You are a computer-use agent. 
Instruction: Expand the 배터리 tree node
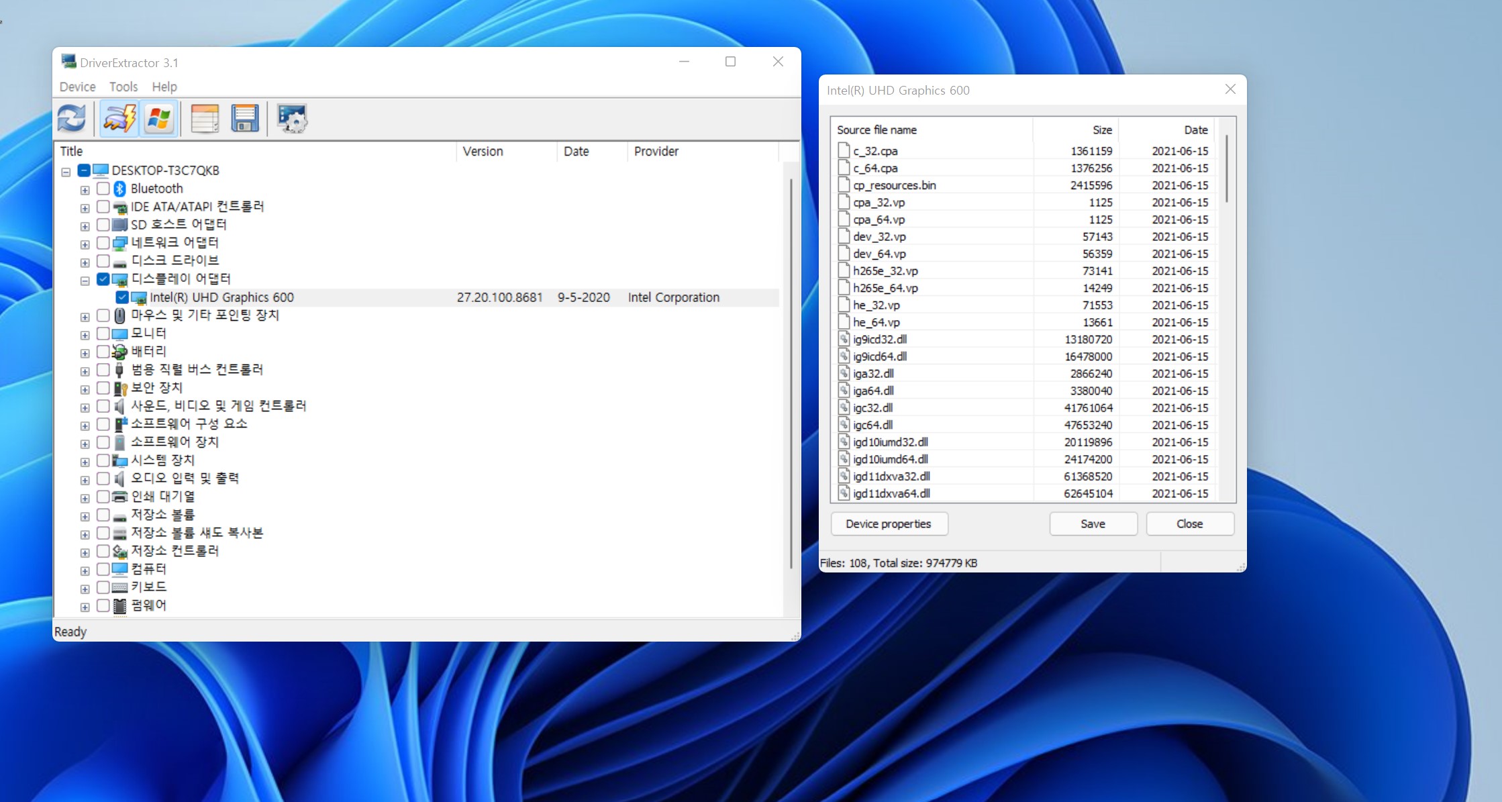click(x=85, y=354)
